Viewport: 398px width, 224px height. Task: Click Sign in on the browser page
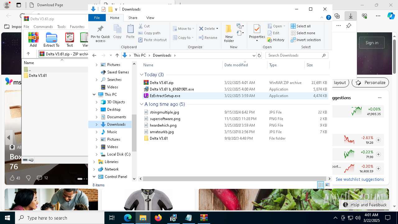pos(372,43)
